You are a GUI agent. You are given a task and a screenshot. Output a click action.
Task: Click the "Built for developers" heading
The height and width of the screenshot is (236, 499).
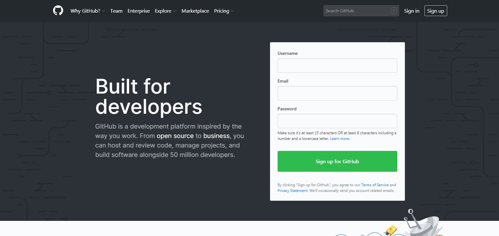point(149,96)
